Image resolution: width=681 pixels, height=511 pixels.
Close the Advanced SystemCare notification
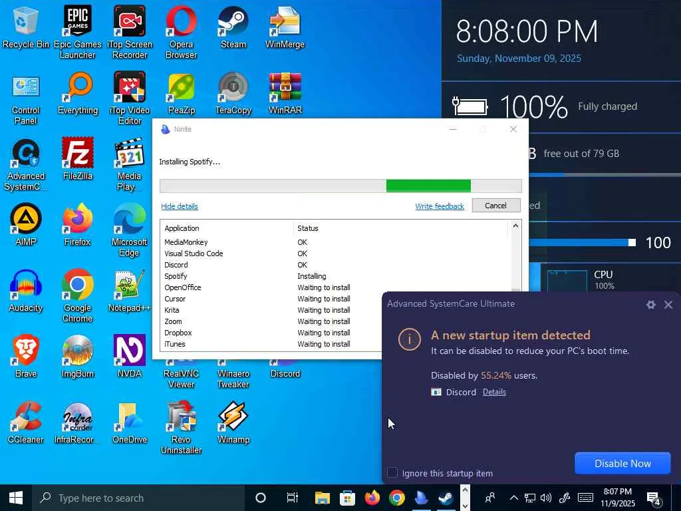coord(668,305)
